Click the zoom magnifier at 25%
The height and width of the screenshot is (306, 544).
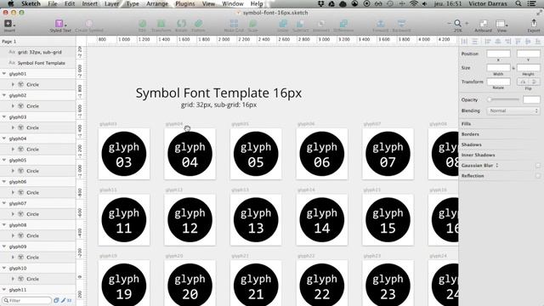457,23
